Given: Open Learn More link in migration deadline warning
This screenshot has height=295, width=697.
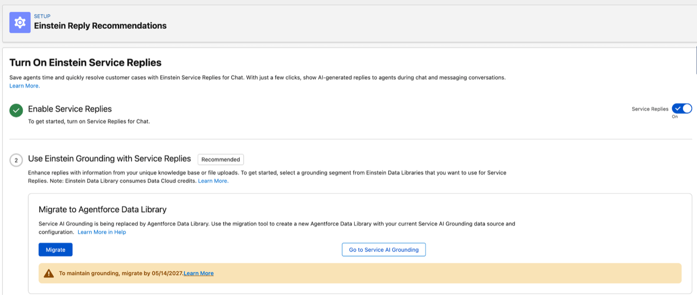Looking at the screenshot, I should pyautogui.click(x=199, y=273).
